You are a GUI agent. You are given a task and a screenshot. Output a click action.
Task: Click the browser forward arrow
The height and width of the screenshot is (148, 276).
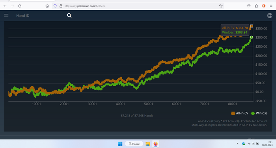click(x=12, y=6)
